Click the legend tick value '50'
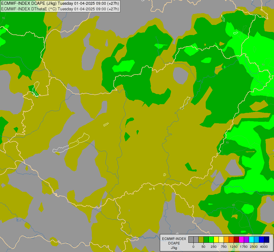Viewport: 274px width, 252px height. click(x=203, y=247)
